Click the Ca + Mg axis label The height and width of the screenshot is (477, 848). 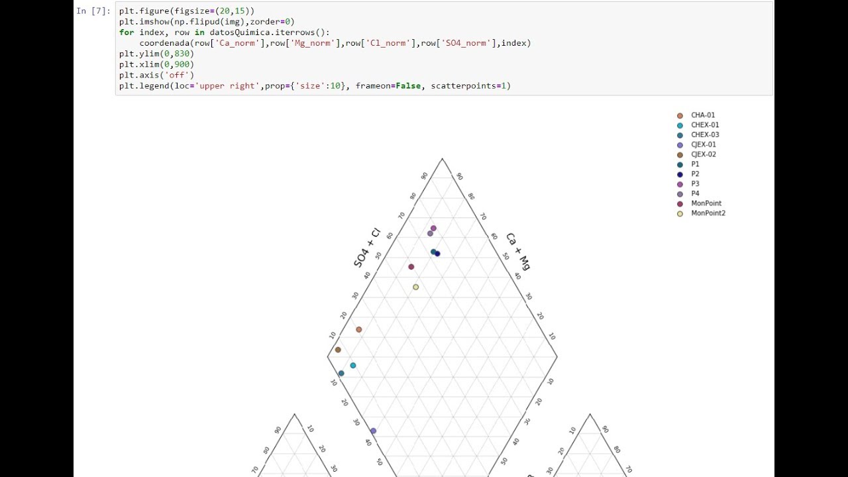(x=518, y=252)
